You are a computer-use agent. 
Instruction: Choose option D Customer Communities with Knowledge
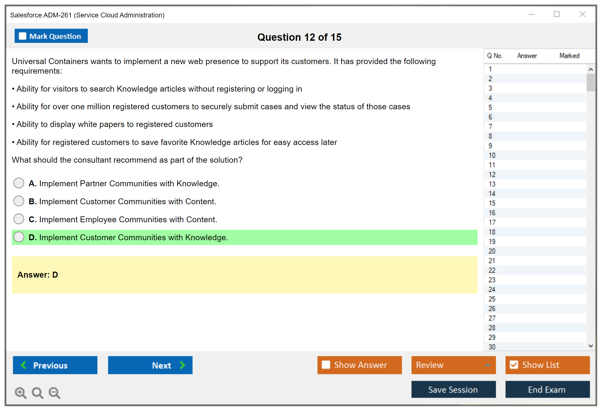coord(19,237)
